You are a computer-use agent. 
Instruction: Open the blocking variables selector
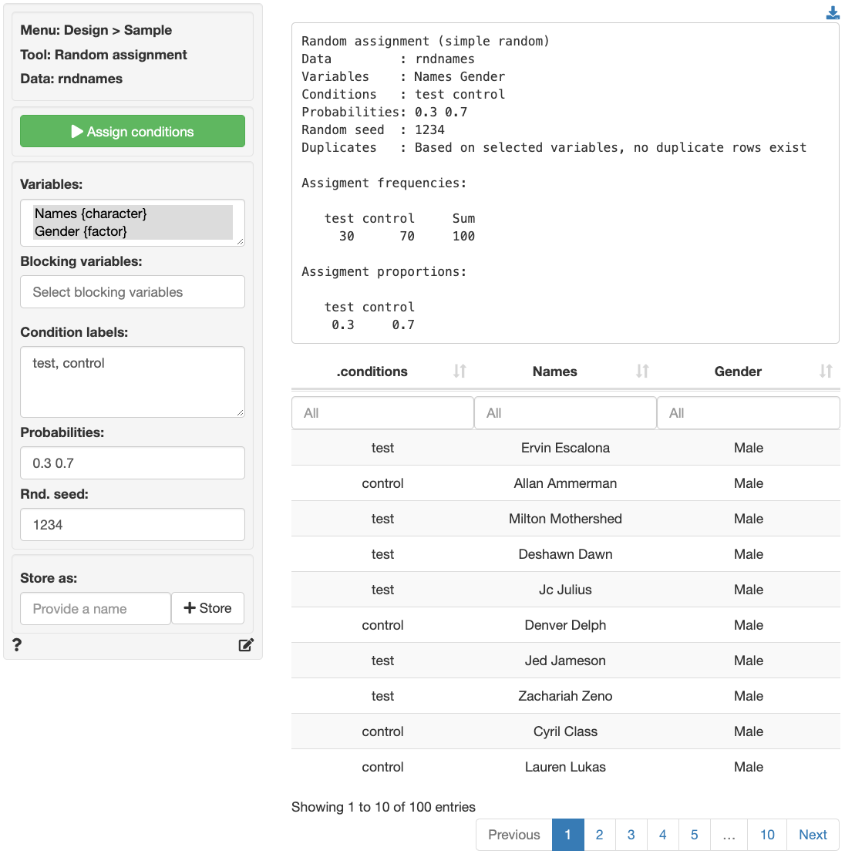[133, 292]
